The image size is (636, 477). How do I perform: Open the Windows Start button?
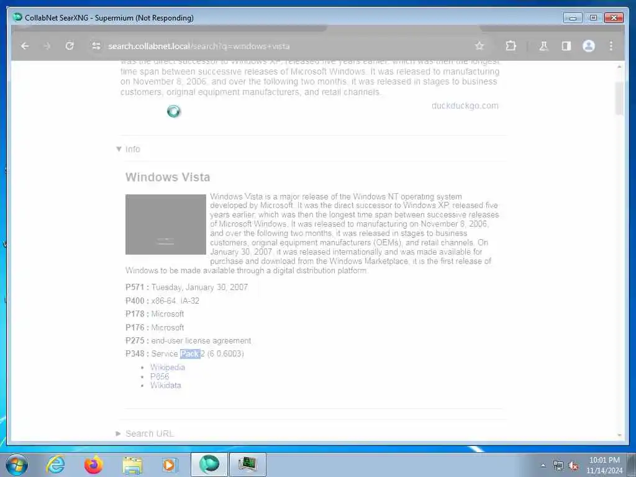click(x=17, y=465)
